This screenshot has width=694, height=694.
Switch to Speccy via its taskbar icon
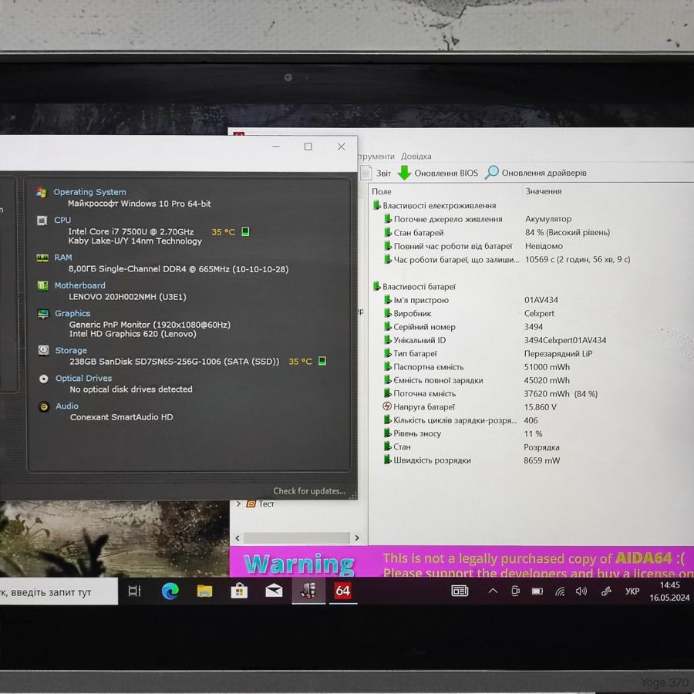pyautogui.click(x=308, y=591)
